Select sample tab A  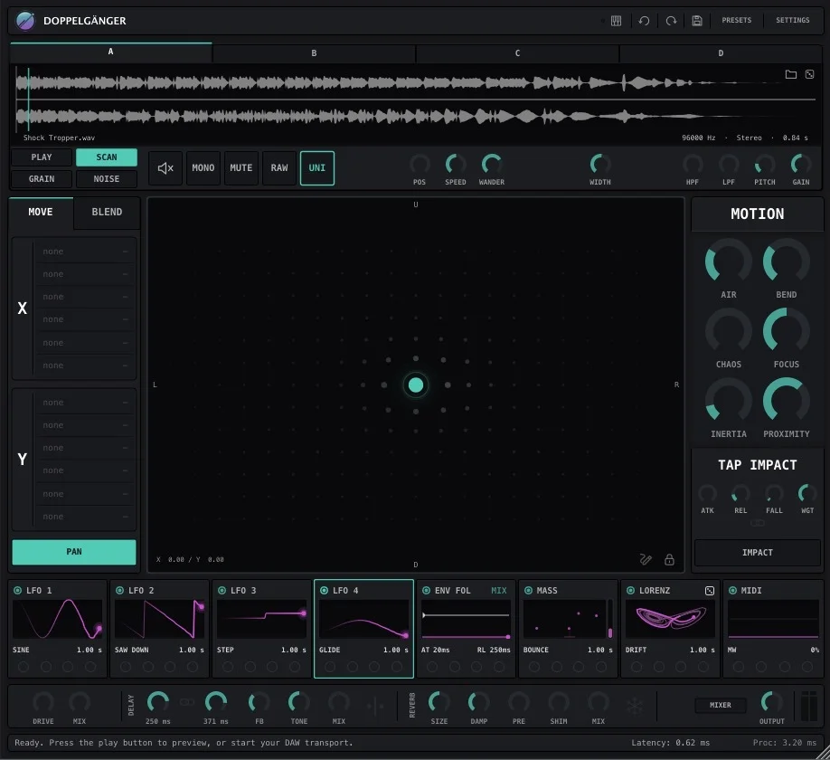110,52
